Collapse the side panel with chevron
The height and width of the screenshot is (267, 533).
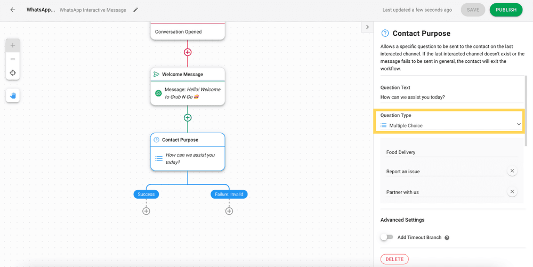click(367, 27)
